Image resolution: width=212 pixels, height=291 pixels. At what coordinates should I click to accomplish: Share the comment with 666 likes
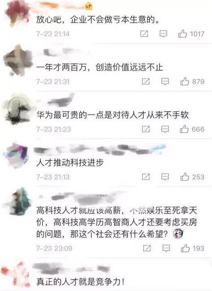coord(146,129)
